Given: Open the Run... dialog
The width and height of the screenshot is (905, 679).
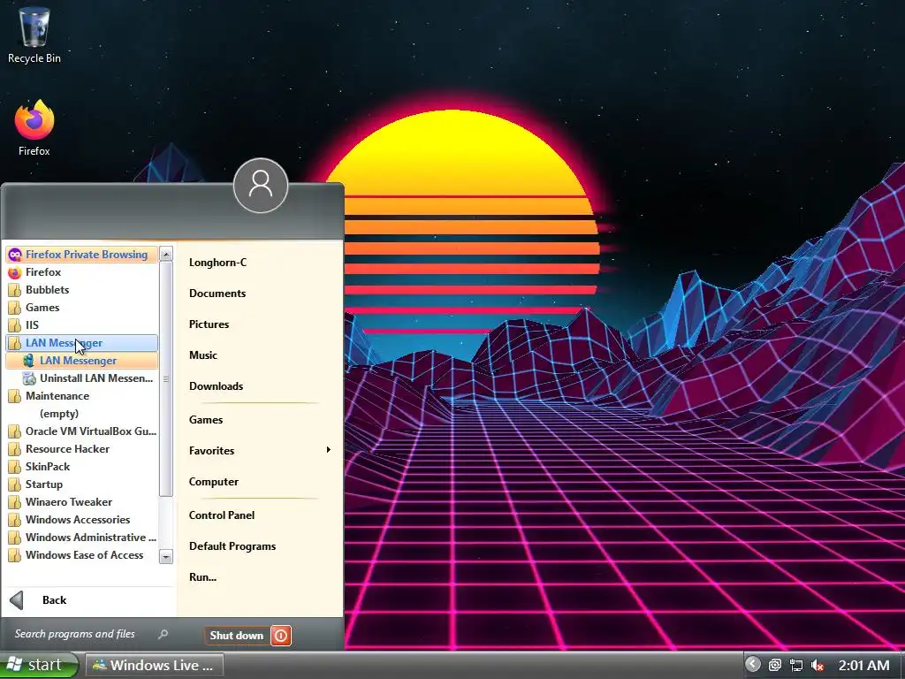Looking at the screenshot, I should click(x=202, y=576).
